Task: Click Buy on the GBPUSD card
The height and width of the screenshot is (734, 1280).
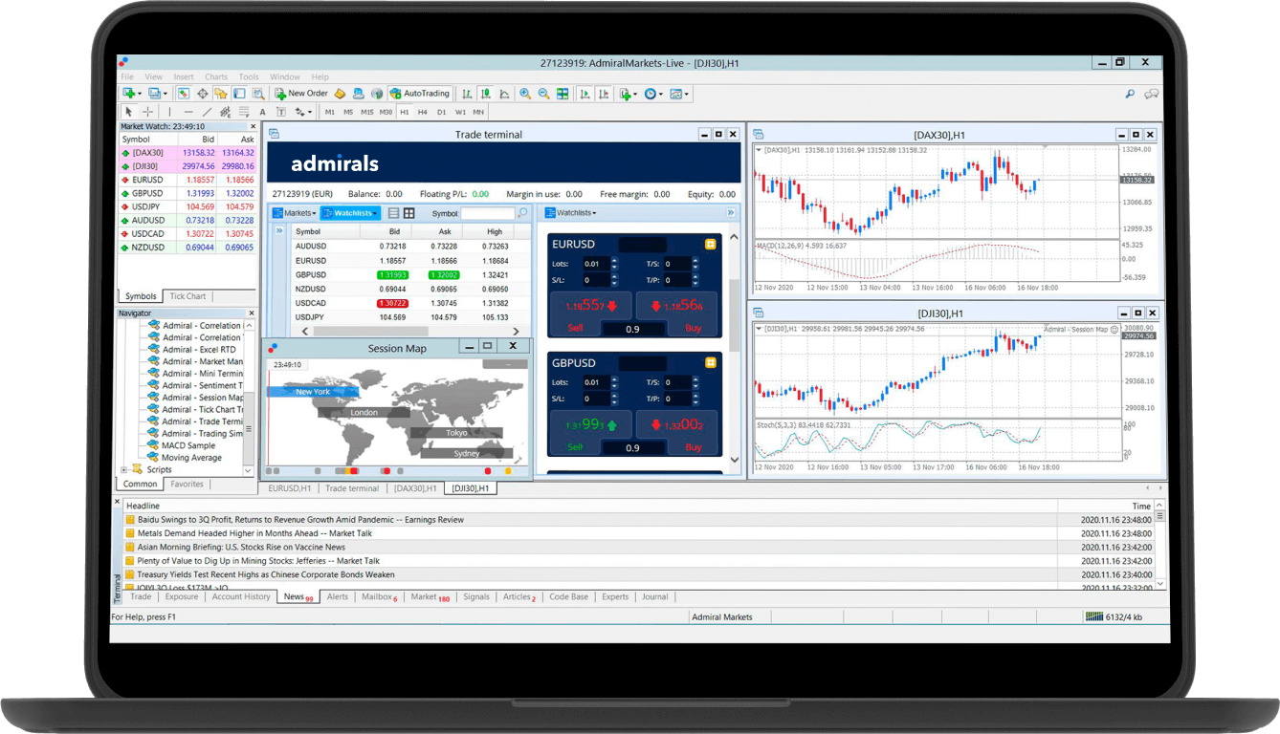Action: pos(694,447)
